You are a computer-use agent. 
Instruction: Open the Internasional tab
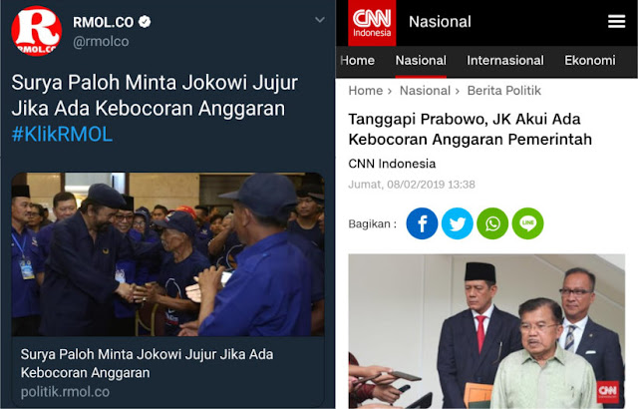[505, 61]
